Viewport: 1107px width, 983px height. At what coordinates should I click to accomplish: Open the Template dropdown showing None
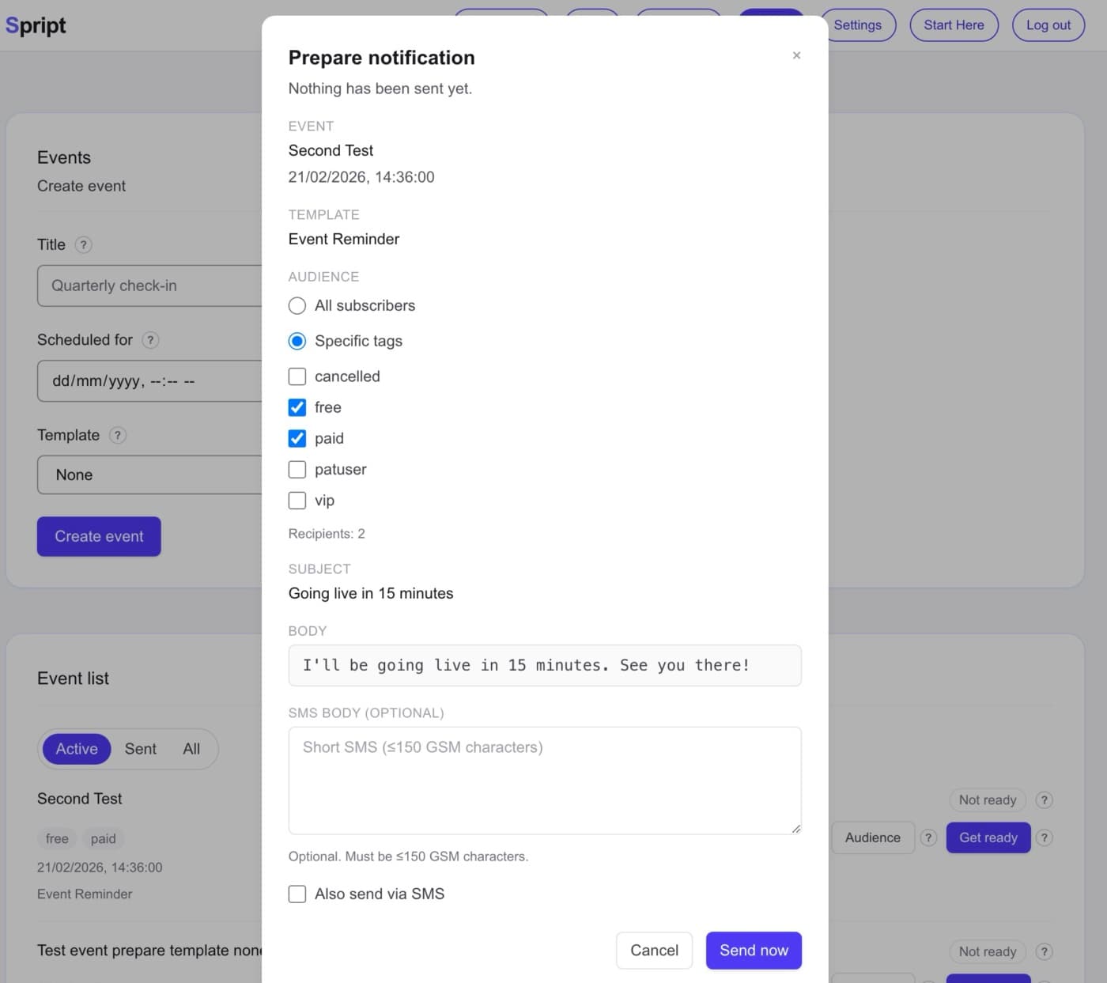149,475
